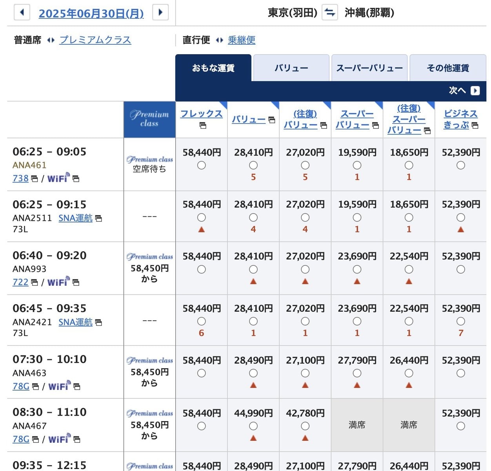
Task: Switch to スーパーバリュー fare tab
Action: point(369,68)
